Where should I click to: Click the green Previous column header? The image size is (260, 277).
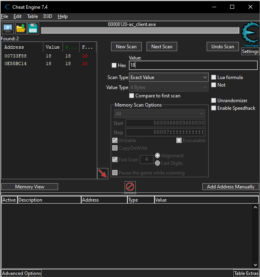click(71, 47)
